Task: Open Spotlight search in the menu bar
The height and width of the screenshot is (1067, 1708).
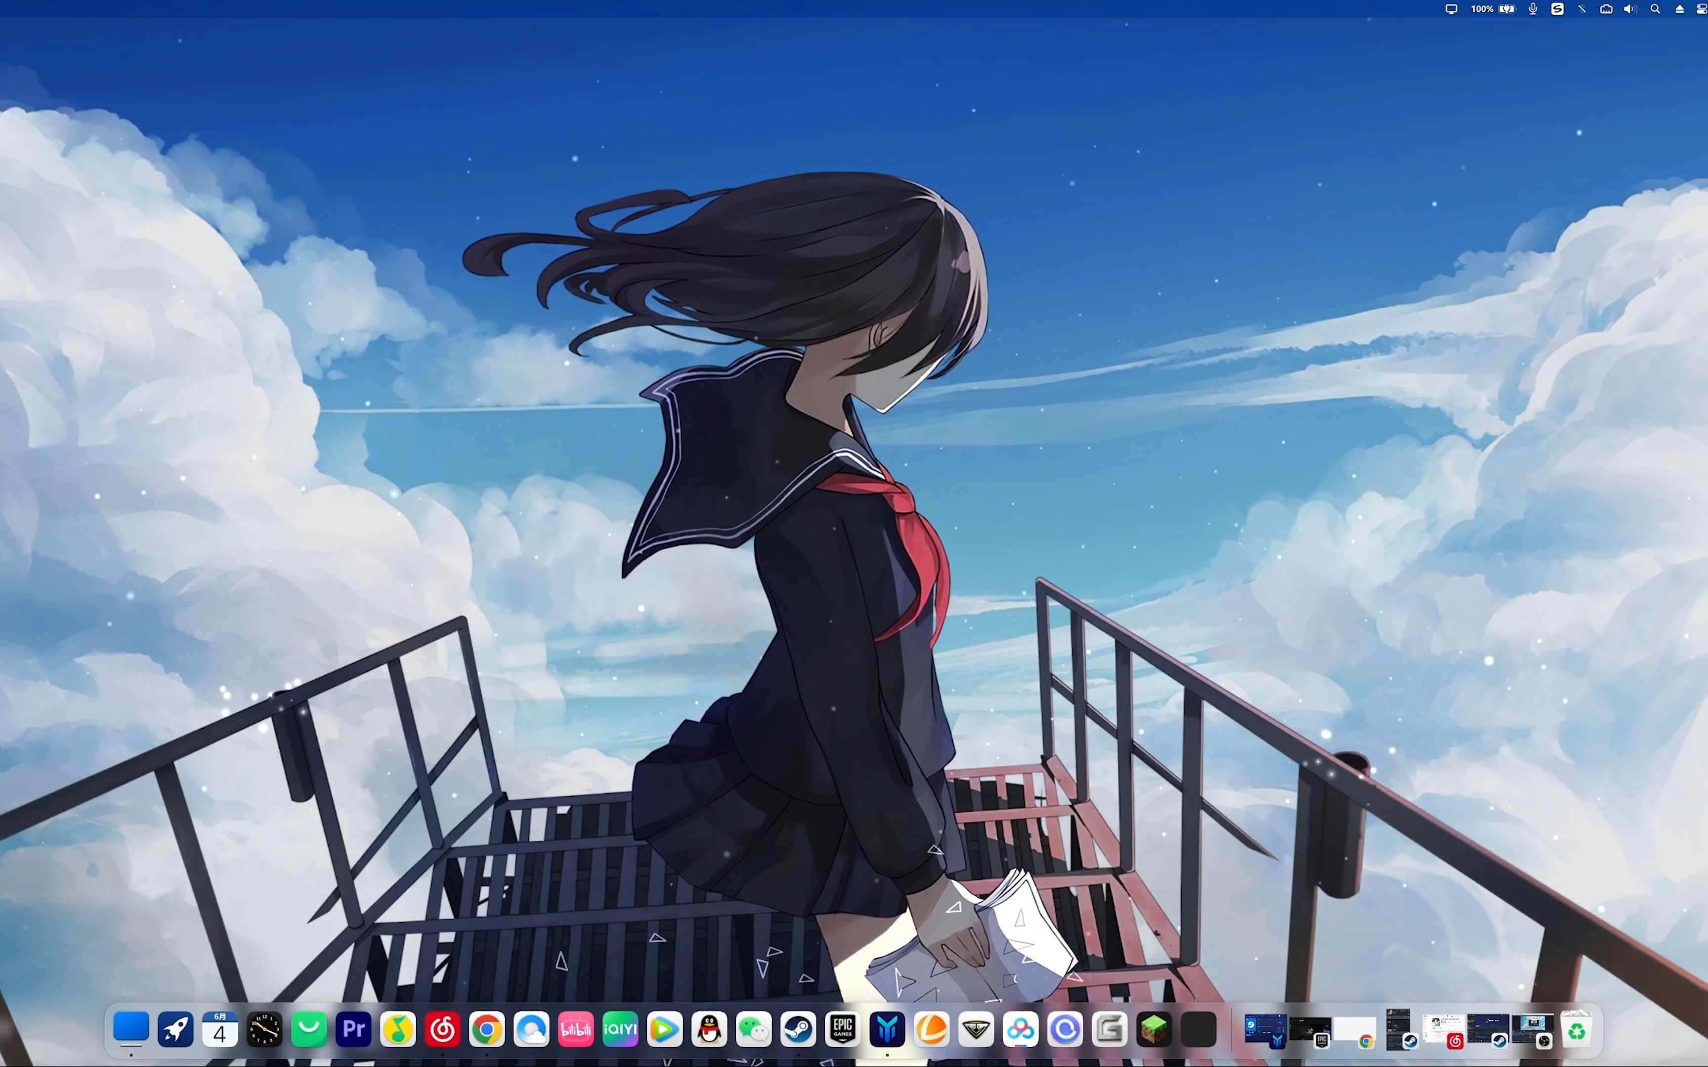Action: [x=1654, y=9]
